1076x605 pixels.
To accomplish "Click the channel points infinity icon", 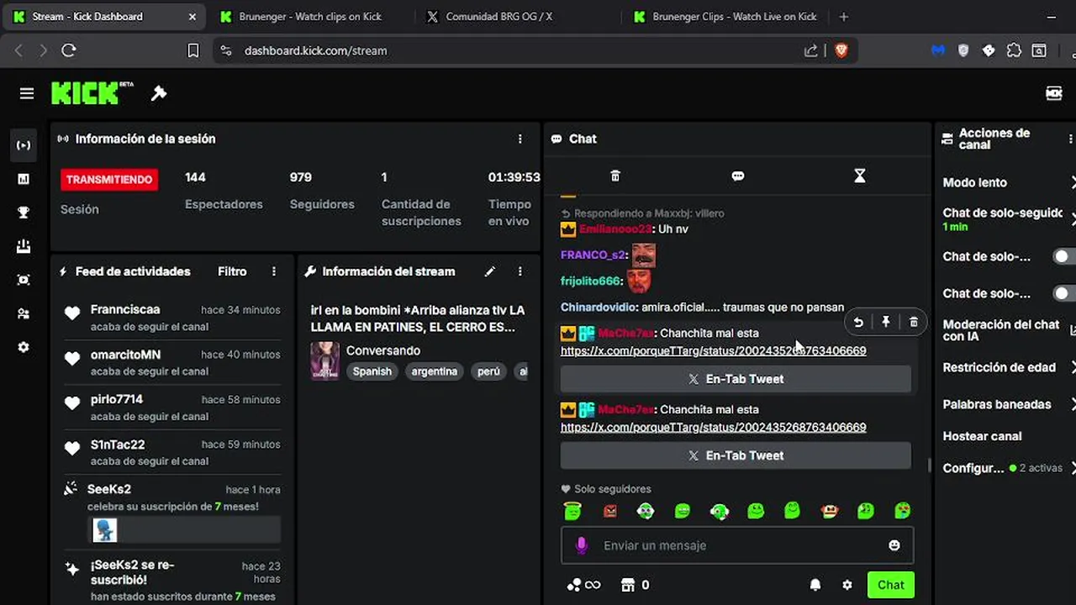I will 583,585.
